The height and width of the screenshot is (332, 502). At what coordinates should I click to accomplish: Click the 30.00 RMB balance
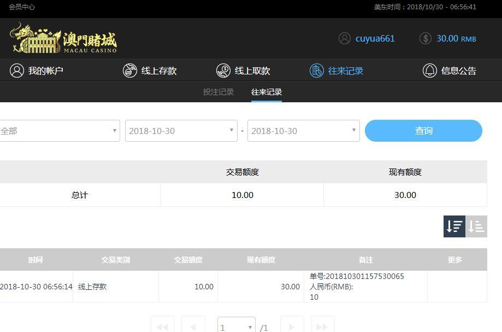456,38
